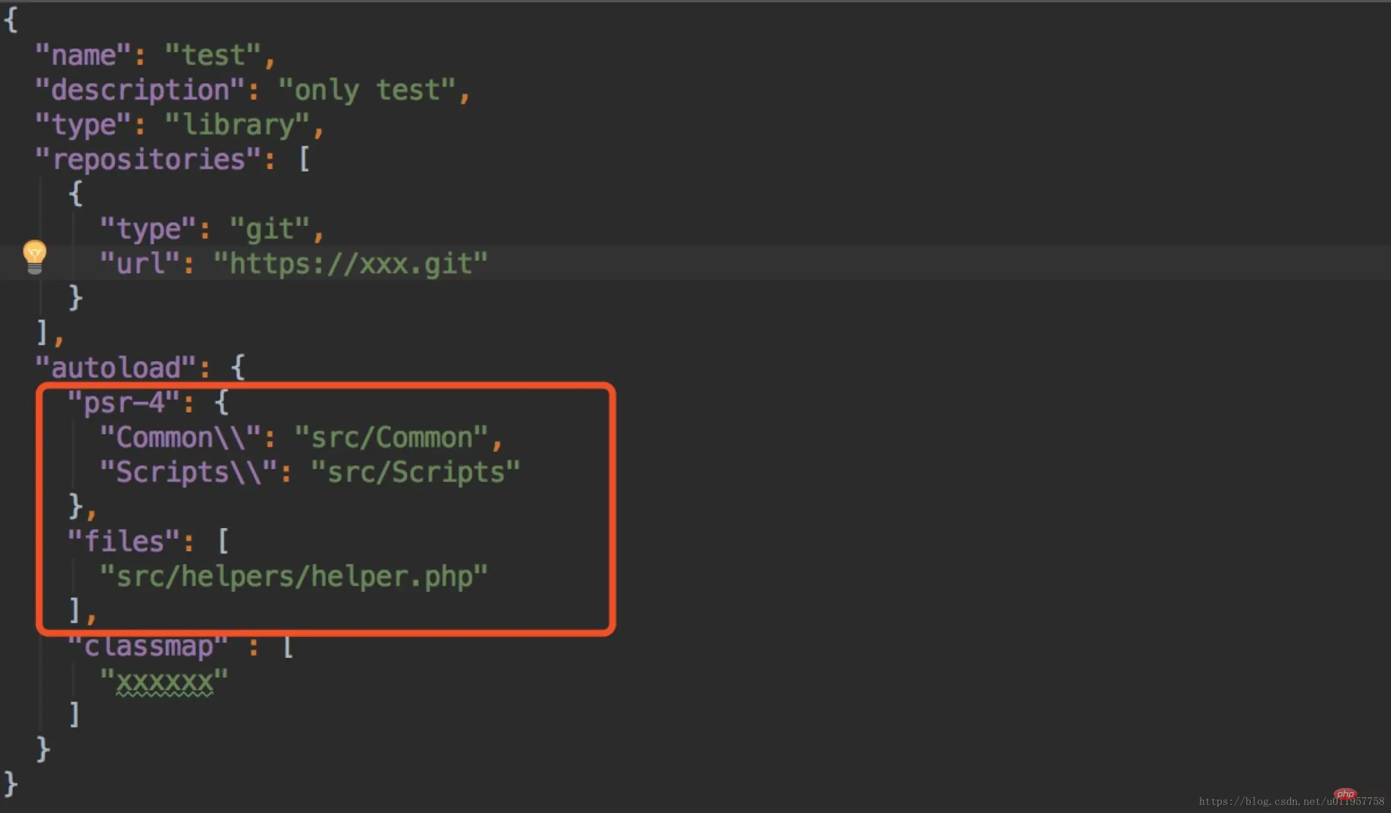The width and height of the screenshot is (1391, 813).
Task: Click the "git" type value
Action: pos(270,229)
